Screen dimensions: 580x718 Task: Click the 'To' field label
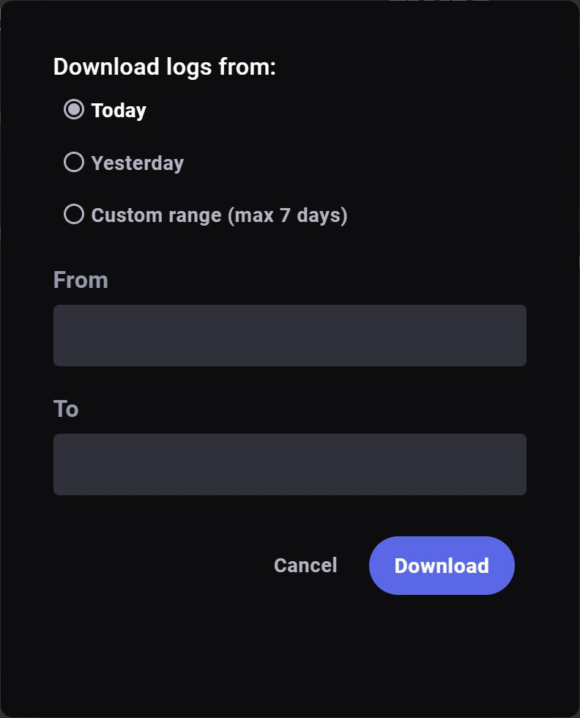[66, 409]
